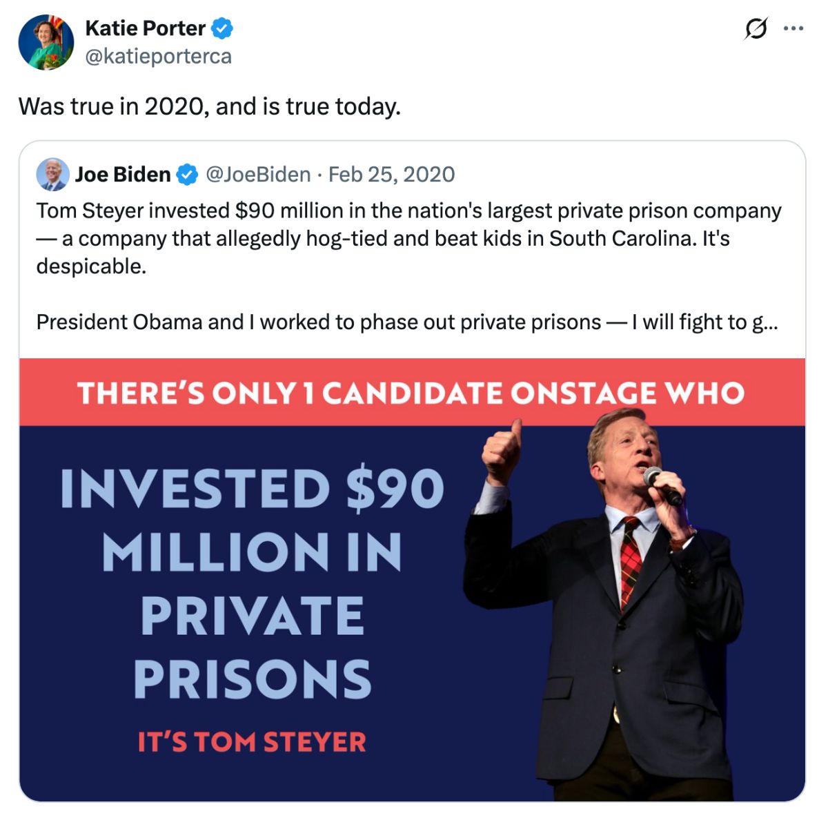
Task: Open Katie Porter's display name
Action: click(146, 28)
